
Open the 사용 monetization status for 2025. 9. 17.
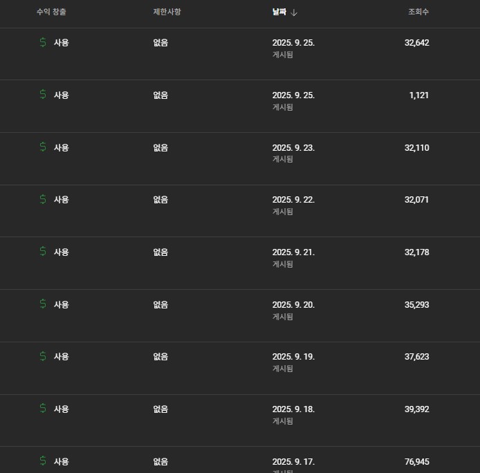point(62,461)
